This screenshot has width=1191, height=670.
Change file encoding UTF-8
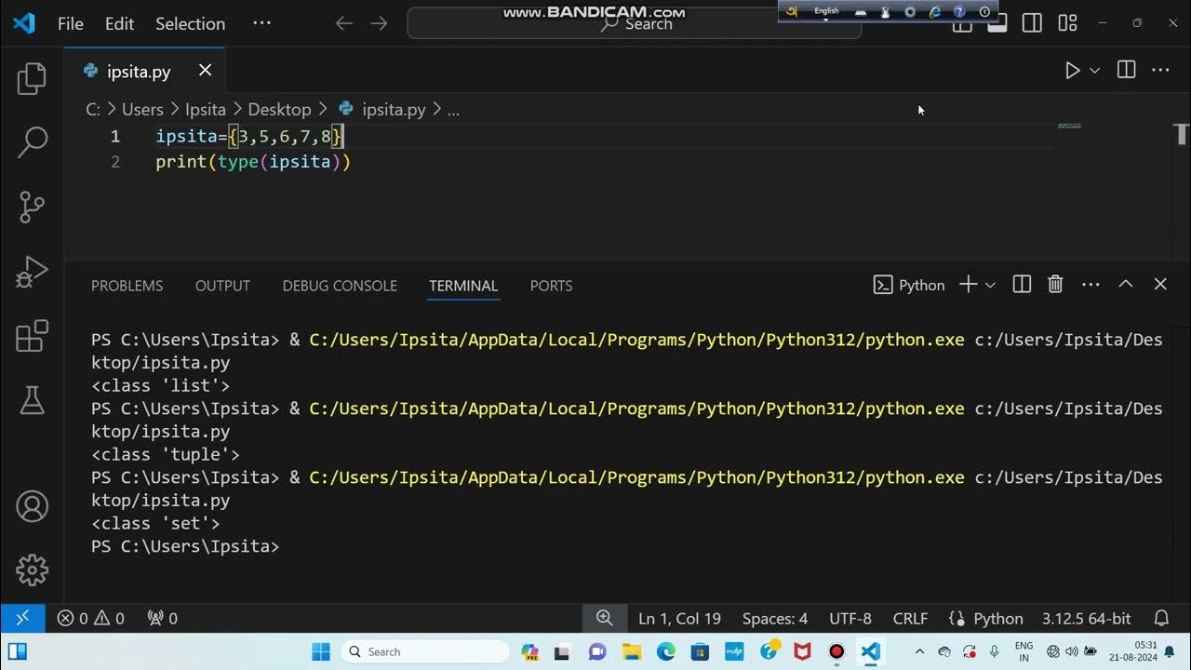point(850,618)
